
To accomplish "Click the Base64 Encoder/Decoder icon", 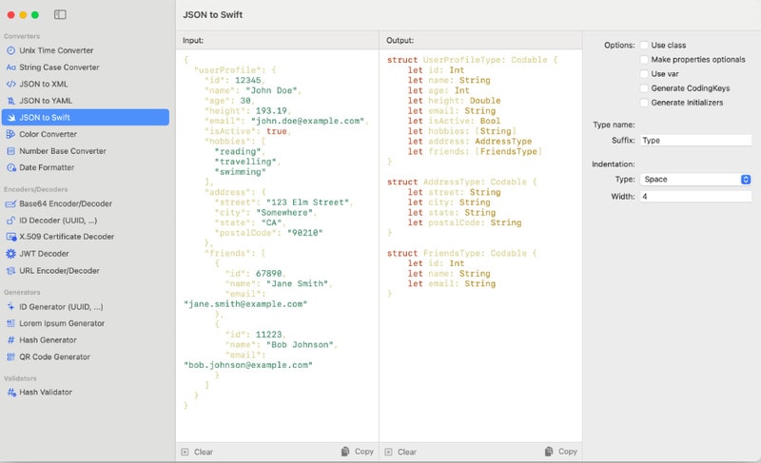I will 10,203.
